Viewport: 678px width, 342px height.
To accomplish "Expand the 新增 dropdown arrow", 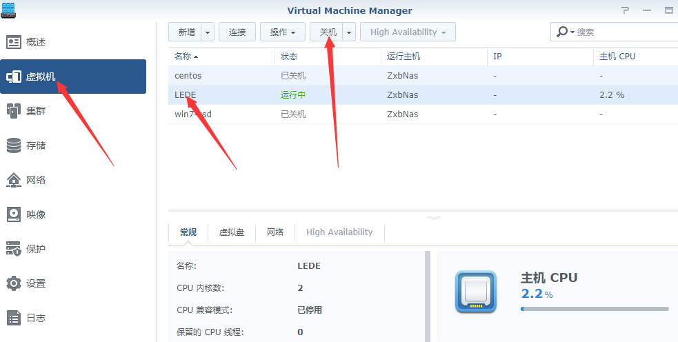I will click(x=208, y=32).
